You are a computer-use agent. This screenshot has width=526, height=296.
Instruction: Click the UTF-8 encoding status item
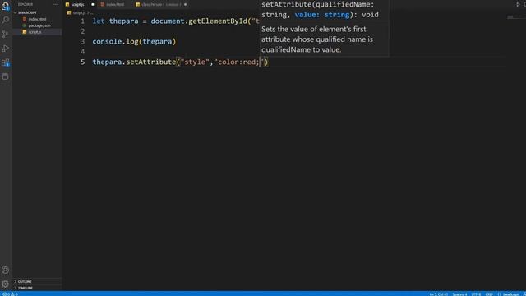click(476, 294)
